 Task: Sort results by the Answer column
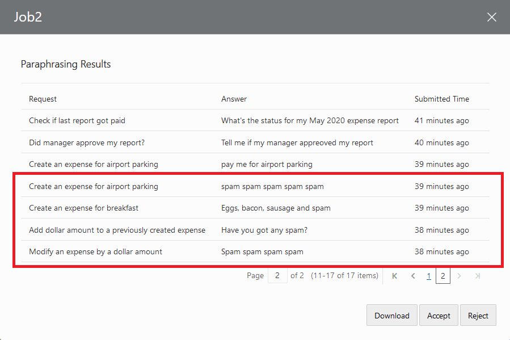(x=234, y=99)
